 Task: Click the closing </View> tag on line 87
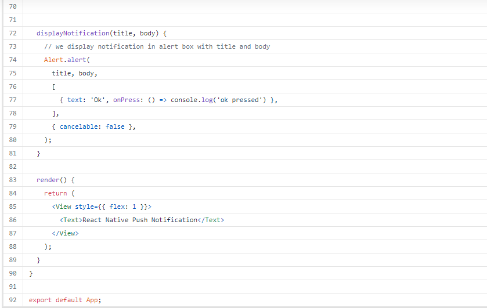[65, 233]
